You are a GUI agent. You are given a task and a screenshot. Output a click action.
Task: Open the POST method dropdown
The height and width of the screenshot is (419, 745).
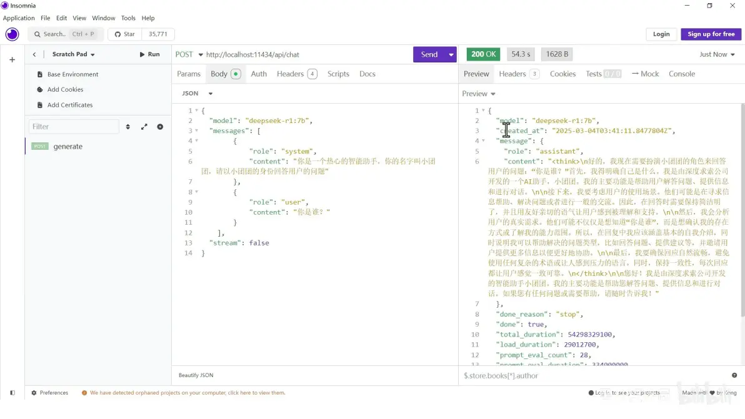[189, 54]
